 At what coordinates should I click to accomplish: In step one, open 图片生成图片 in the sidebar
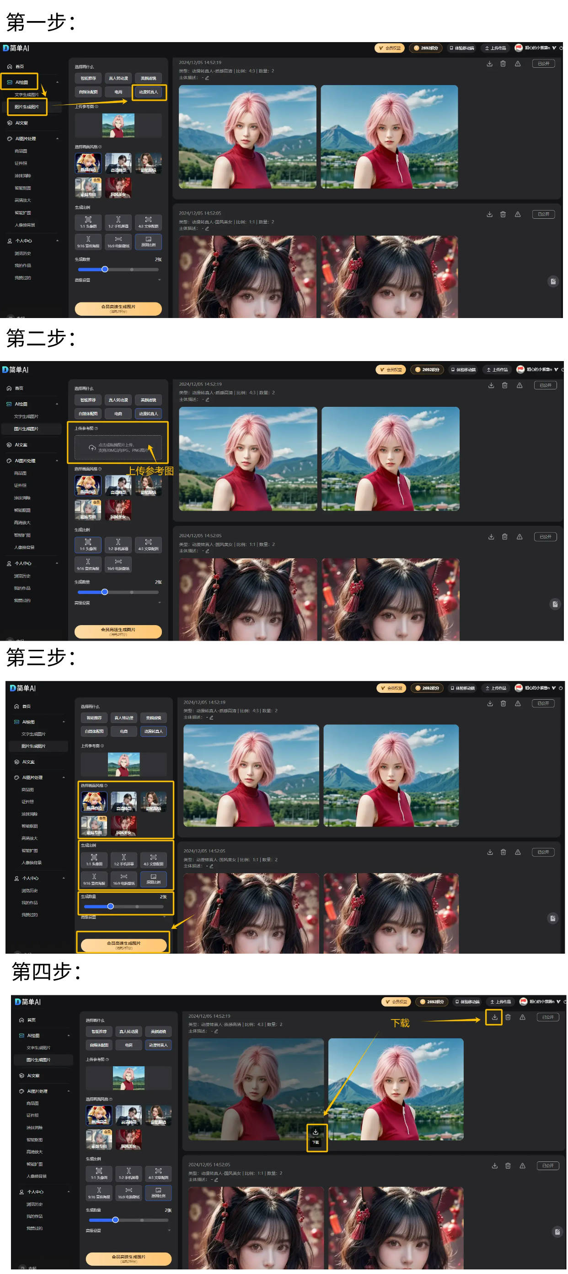pyautogui.click(x=27, y=107)
